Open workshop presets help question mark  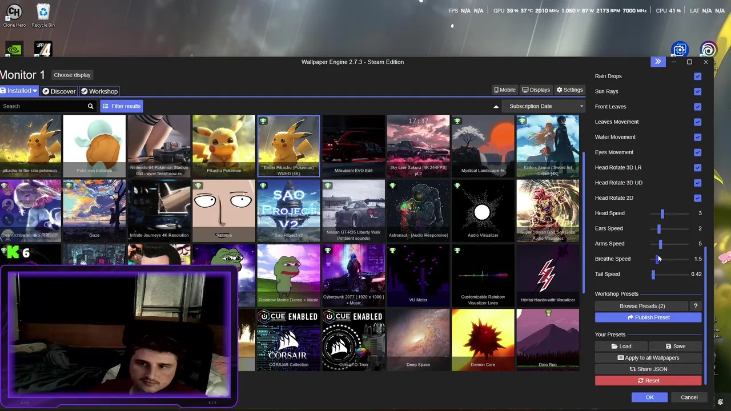point(695,306)
